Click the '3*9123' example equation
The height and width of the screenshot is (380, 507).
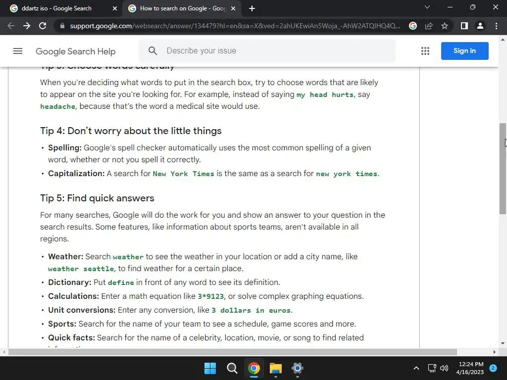point(210,297)
